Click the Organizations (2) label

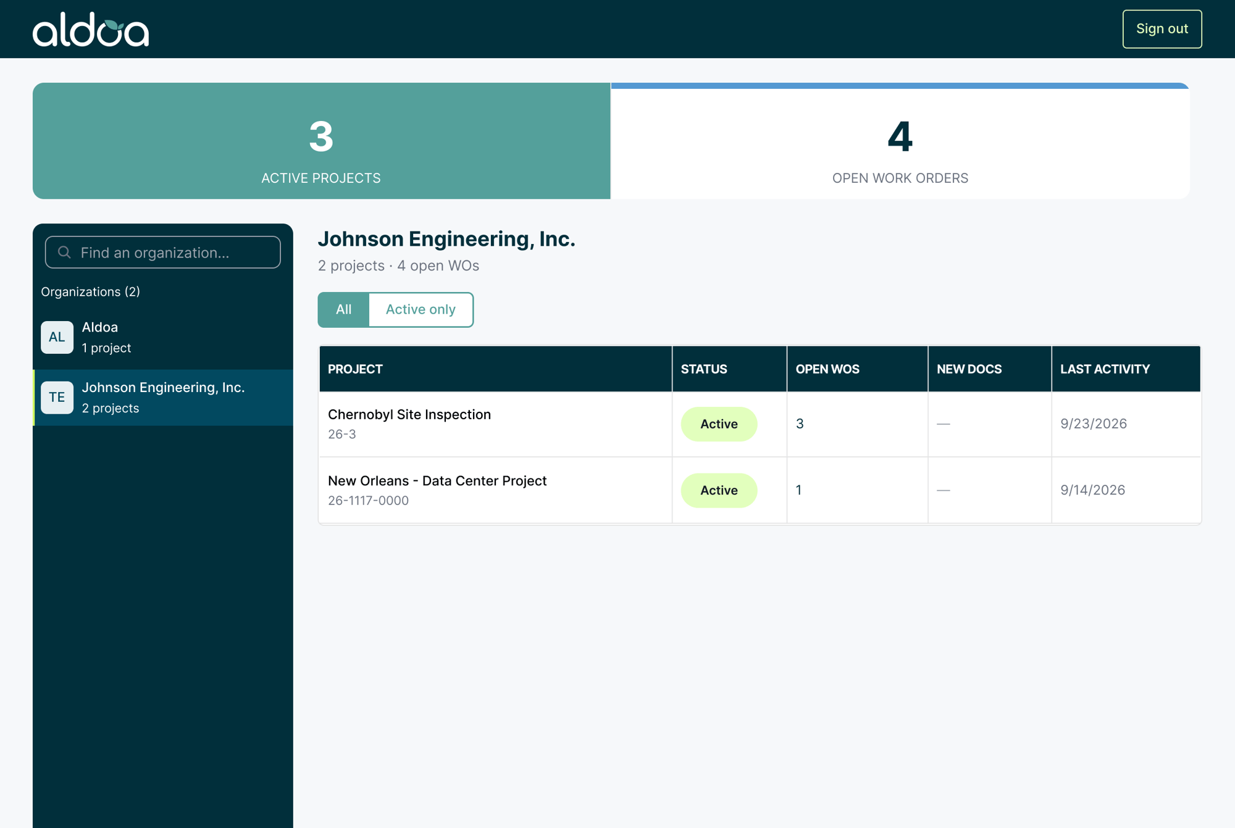pyautogui.click(x=90, y=291)
